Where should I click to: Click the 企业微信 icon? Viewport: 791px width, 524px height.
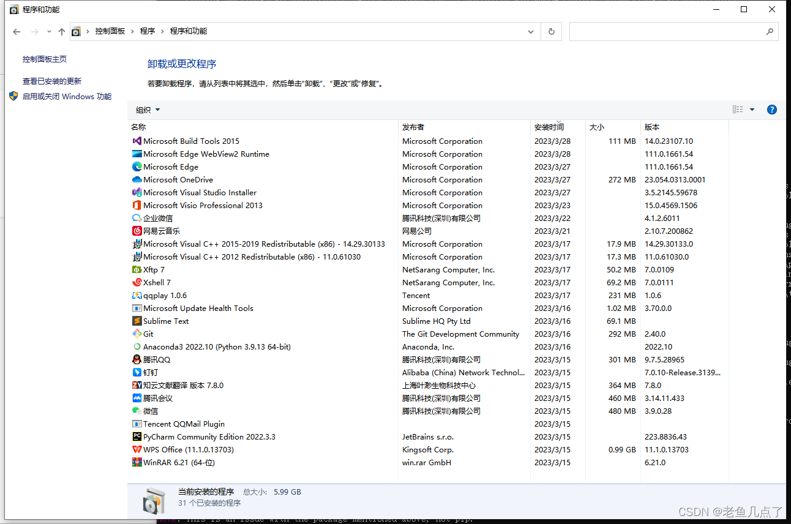click(137, 218)
